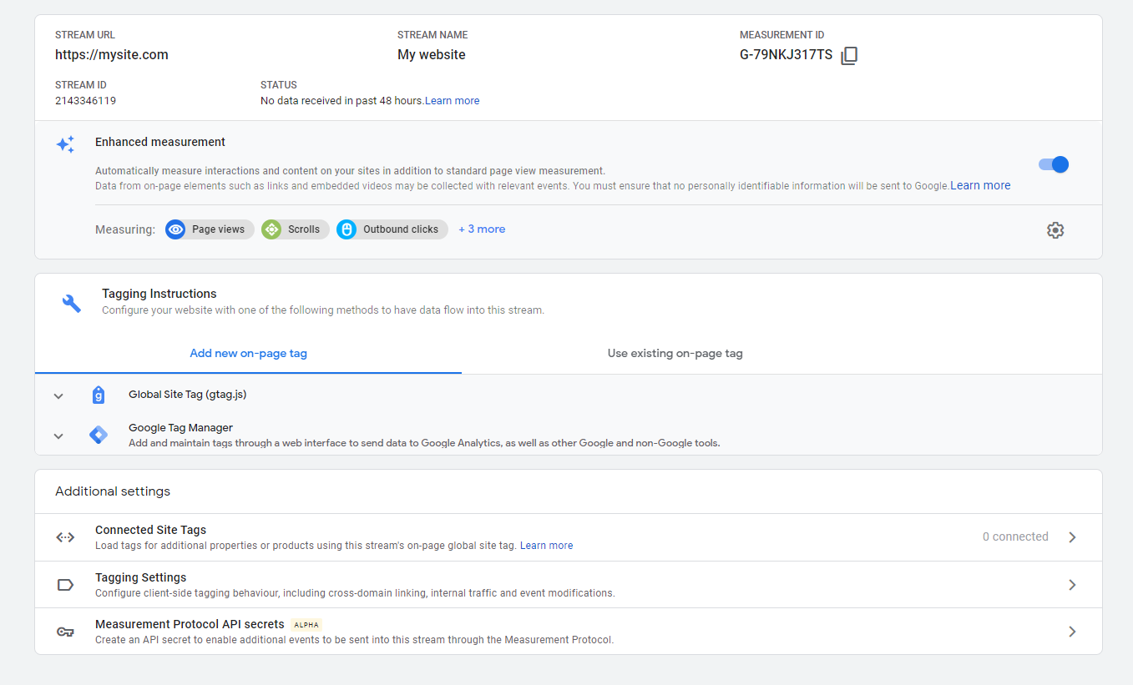Click the Enhanced measurement heading
This screenshot has width=1133, height=685.
coord(160,143)
